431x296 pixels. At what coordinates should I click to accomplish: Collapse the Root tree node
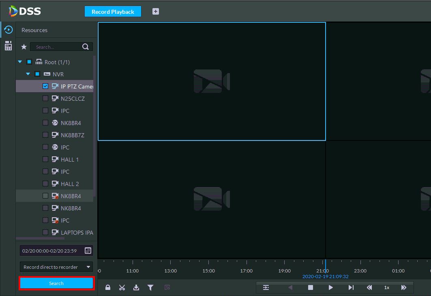(x=20, y=62)
